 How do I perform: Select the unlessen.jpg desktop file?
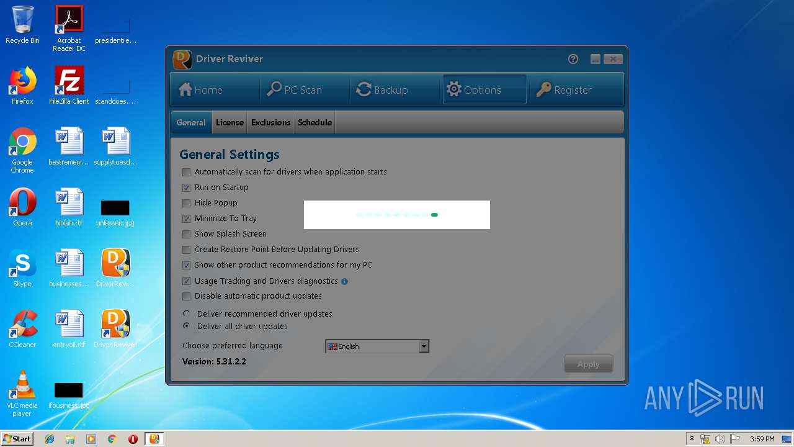pos(115,212)
